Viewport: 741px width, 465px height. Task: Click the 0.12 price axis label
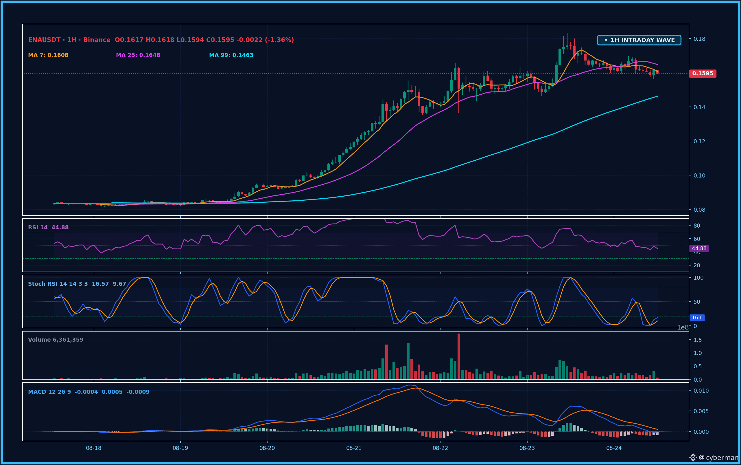(699, 141)
